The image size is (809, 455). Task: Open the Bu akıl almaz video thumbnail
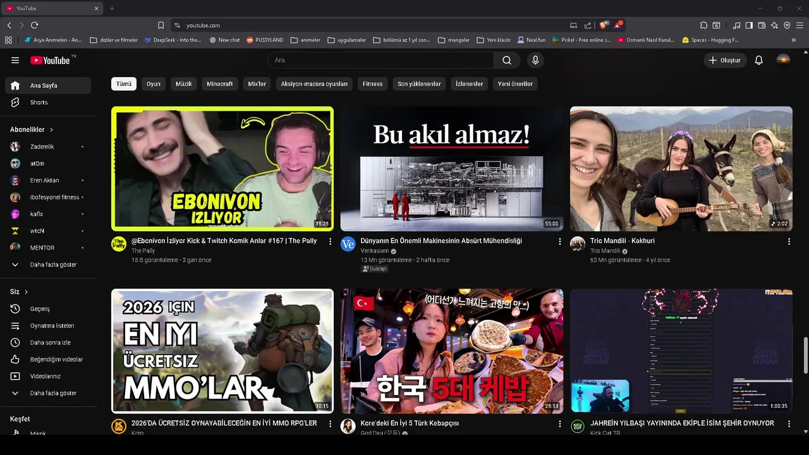pos(452,169)
